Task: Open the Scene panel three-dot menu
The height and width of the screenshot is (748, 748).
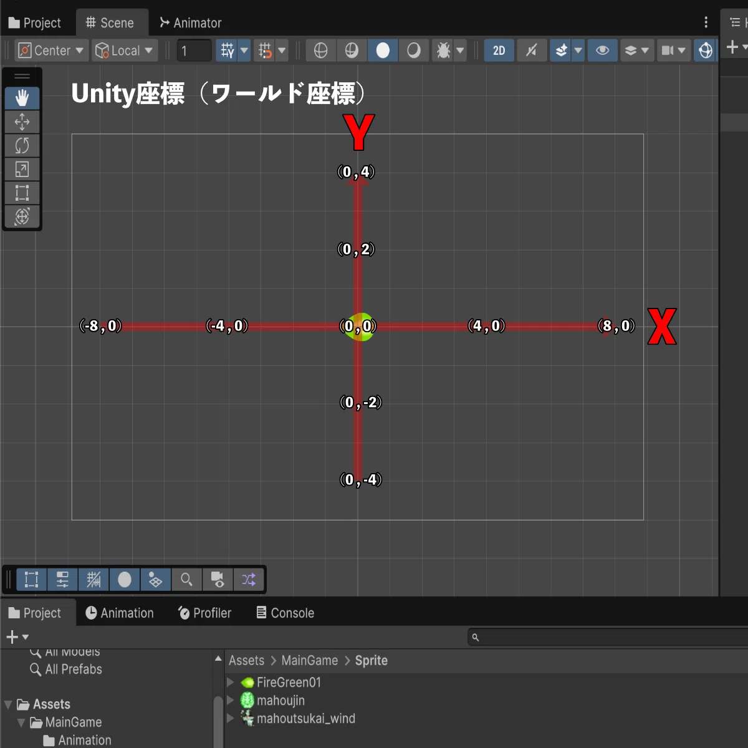Action: [706, 22]
